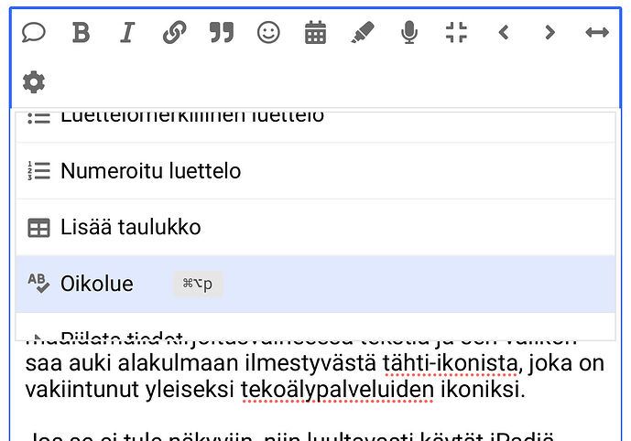Click the table grid icon
631x441 pixels.
click(x=38, y=228)
